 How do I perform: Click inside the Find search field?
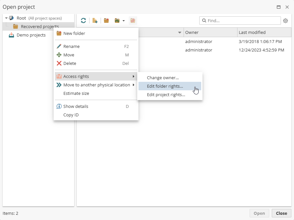(x=240, y=21)
